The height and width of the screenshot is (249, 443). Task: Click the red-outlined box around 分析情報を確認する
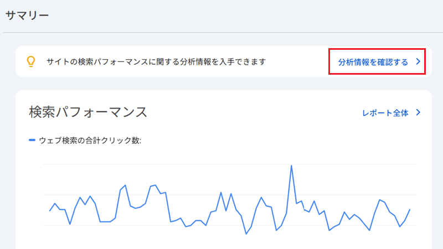click(377, 61)
